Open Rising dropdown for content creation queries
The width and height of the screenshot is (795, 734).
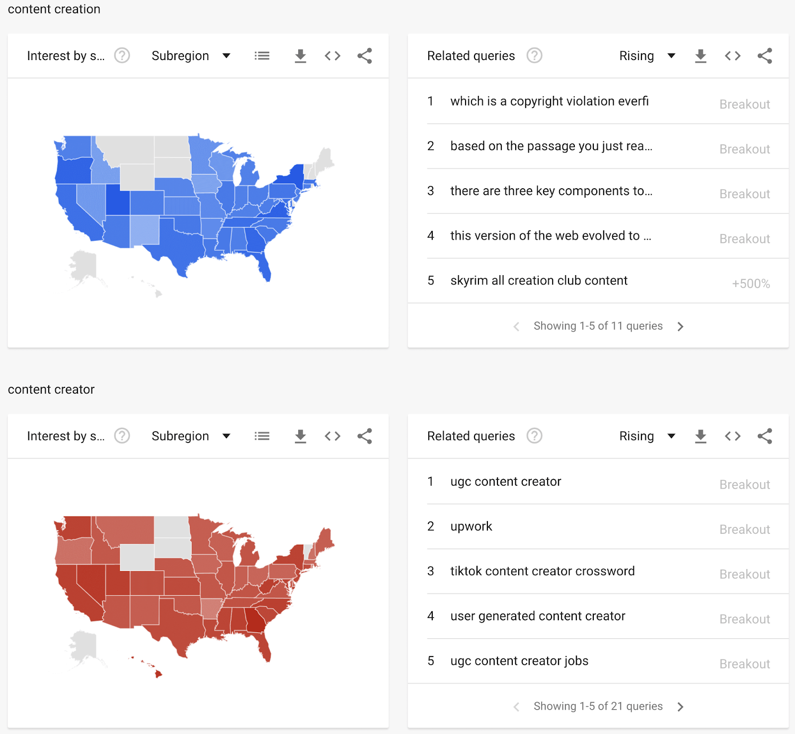(x=647, y=56)
